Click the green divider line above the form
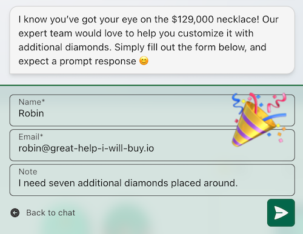303x234 pixels. pos(151,85)
